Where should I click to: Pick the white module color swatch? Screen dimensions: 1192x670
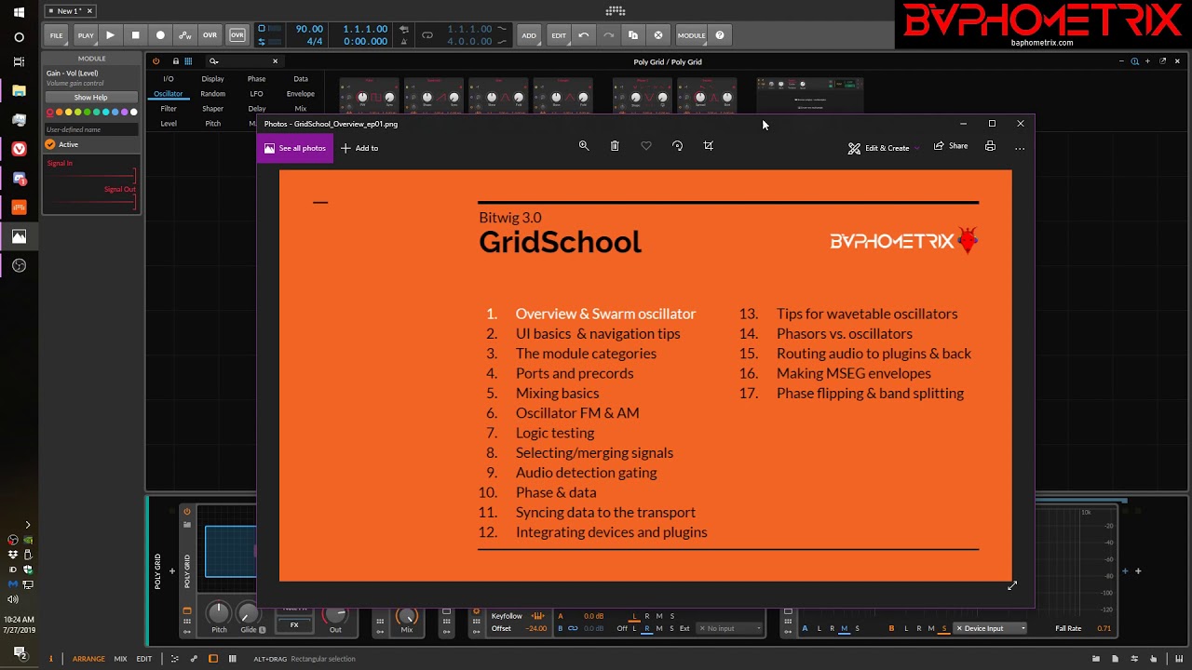[133, 113]
